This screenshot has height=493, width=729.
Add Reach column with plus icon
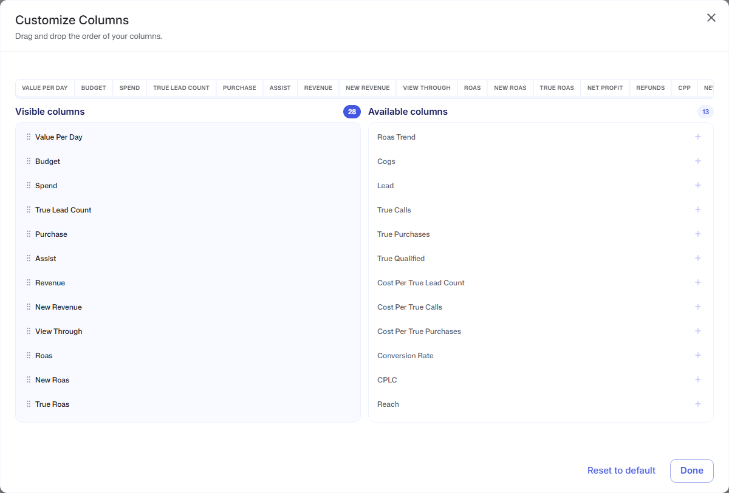[698, 404]
